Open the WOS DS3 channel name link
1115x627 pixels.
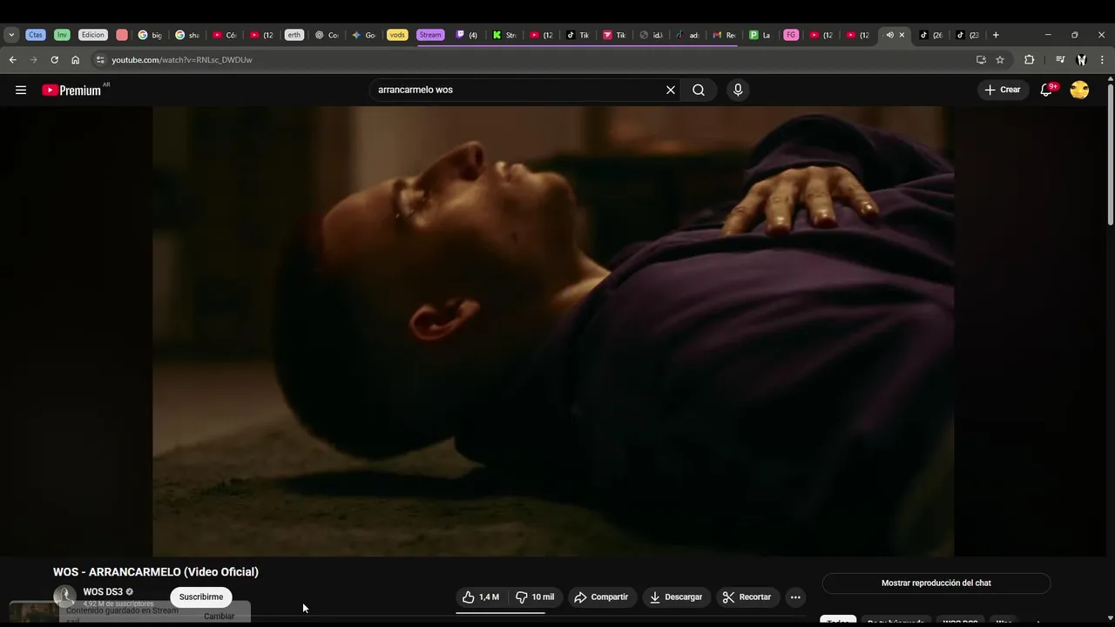[x=103, y=592]
